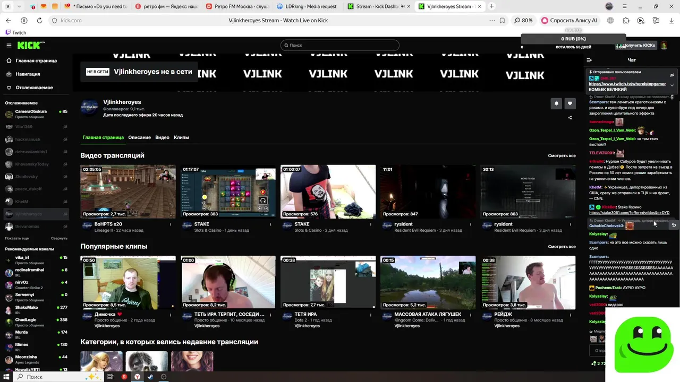Open browser extensions puzzle icon
The image size is (680, 382).
tap(626, 20)
